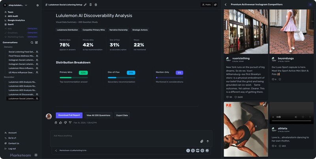Viewport: 316px width, 159px height.
Task: Click the Download Full Report button
Action: coord(69,115)
